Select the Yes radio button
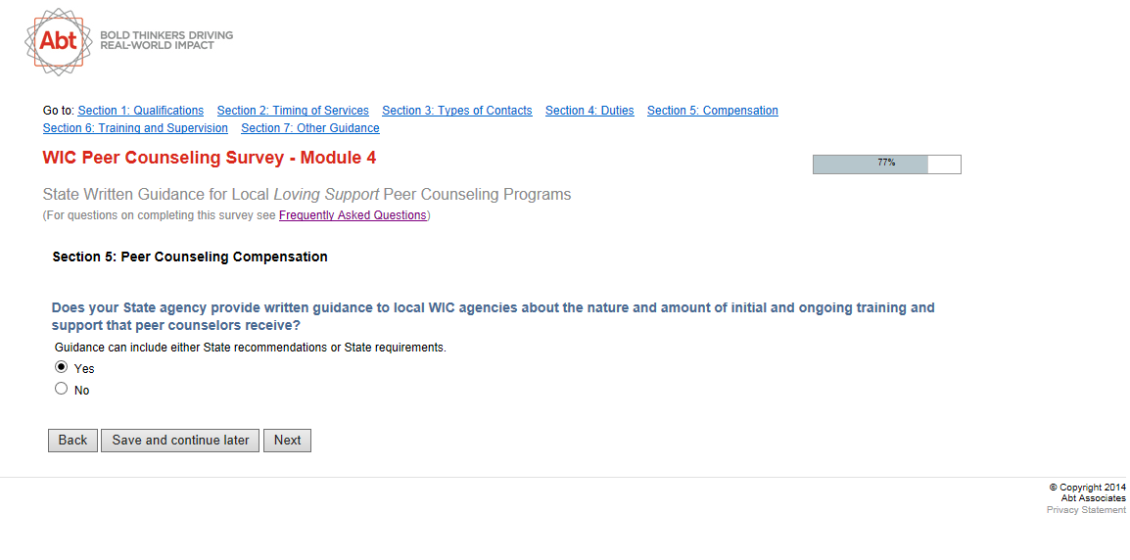The height and width of the screenshot is (560, 1130). click(x=62, y=367)
